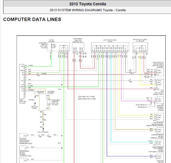Click the '2013 Toyota Corolla' title

coord(87,4)
